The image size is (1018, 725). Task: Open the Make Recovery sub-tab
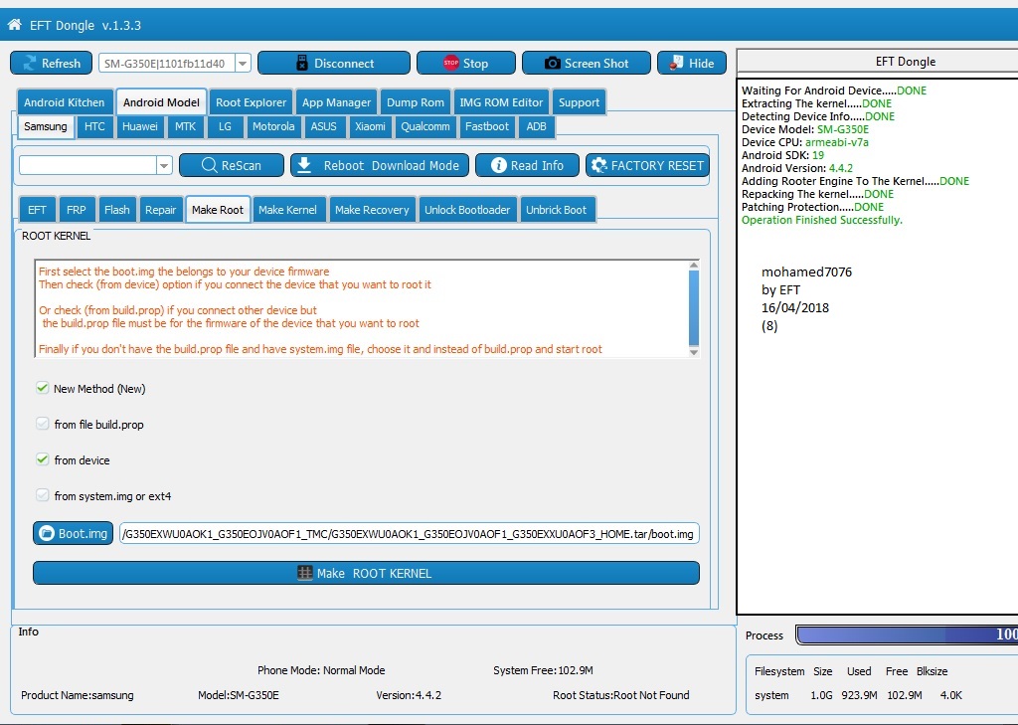(x=372, y=209)
